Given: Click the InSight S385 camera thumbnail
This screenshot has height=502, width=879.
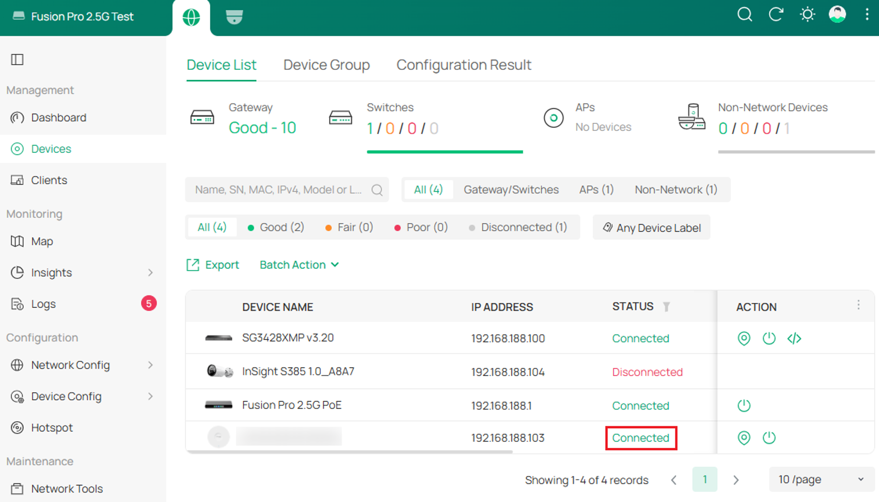Looking at the screenshot, I should point(220,372).
